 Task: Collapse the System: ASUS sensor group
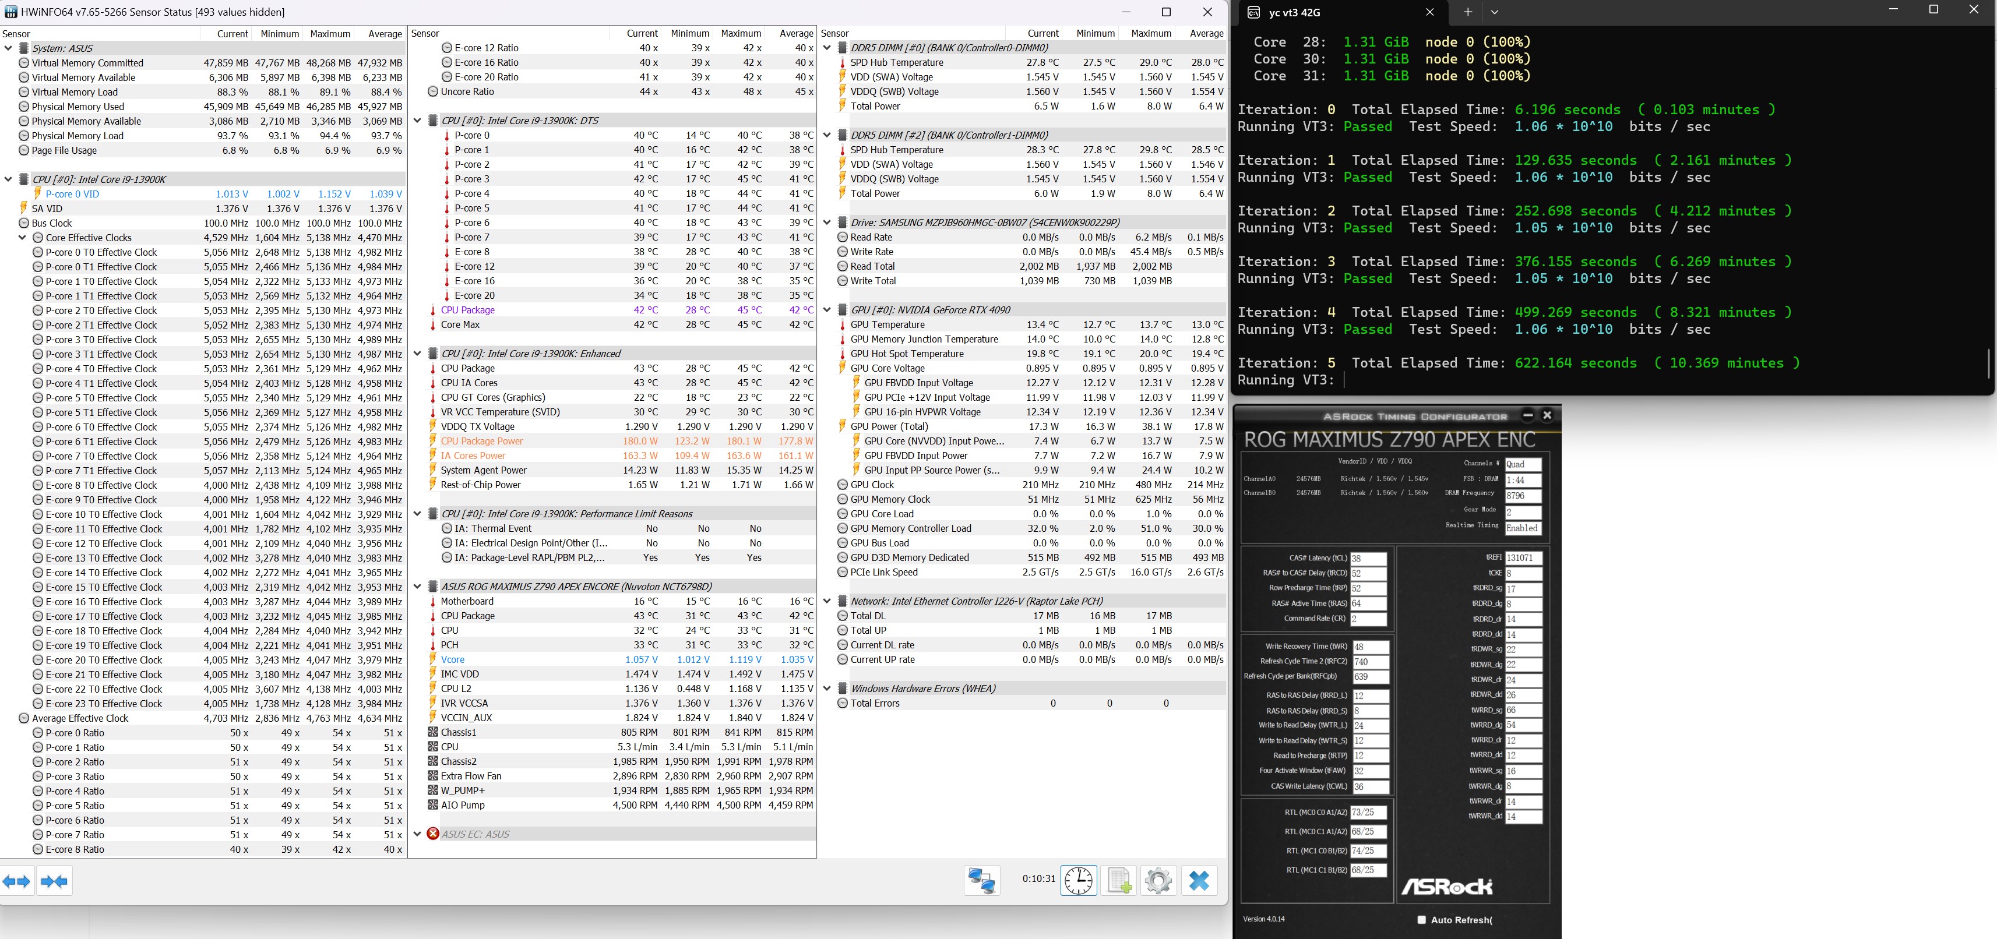(9, 48)
